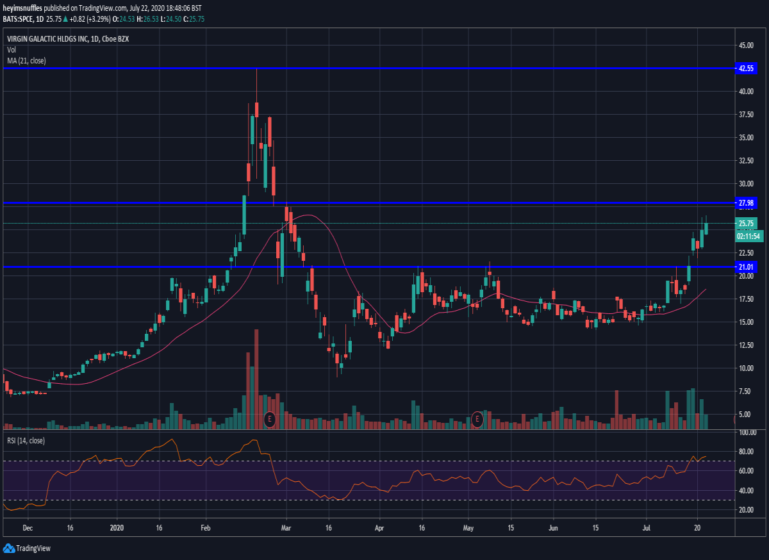Click the 40.00 price axis label
The width and height of the screenshot is (769, 560).
(x=745, y=92)
